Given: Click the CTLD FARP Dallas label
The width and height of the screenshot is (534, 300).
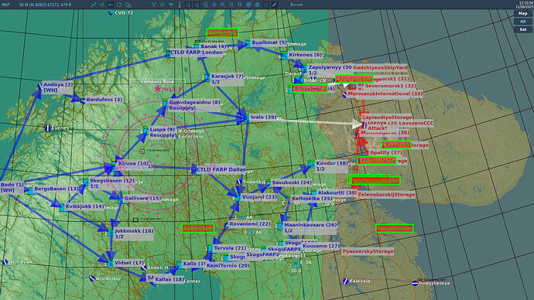Looking at the screenshot, I should tap(221, 169).
